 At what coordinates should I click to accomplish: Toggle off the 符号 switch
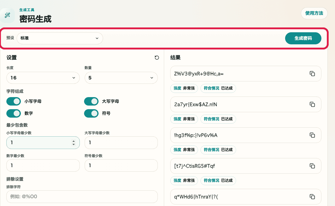[x=91, y=113]
